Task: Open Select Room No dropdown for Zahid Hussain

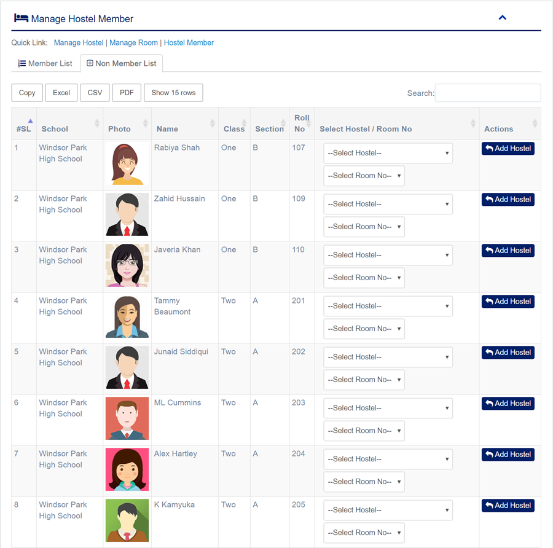Action: [x=364, y=227]
